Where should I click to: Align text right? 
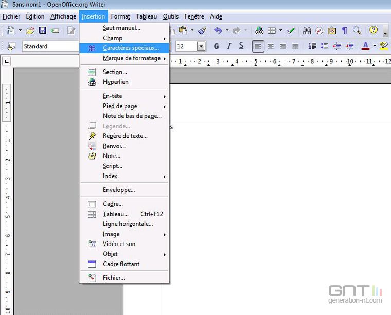(x=283, y=46)
